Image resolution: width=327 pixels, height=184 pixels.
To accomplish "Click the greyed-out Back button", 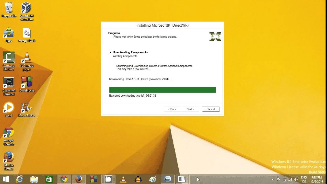I will (172, 109).
